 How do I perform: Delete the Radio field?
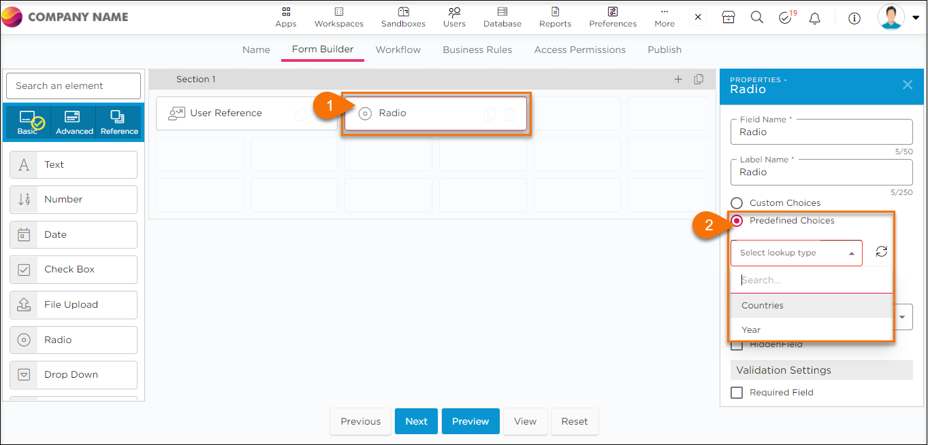point(511,114)
